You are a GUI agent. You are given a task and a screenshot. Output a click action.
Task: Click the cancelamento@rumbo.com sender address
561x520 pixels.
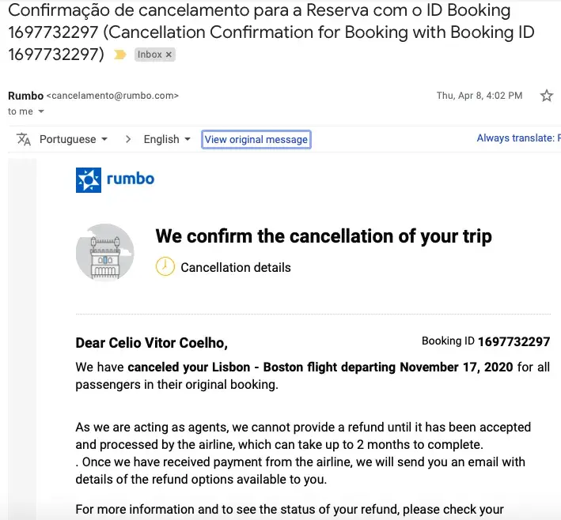coord(112,96)
